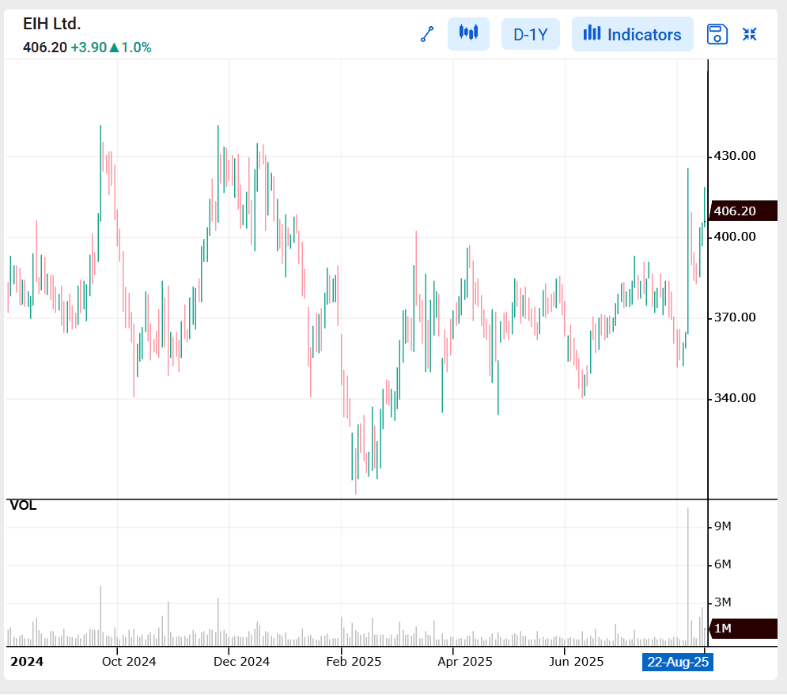Click the 9M volume axis label
This screenshot has width=787, height=695.
[x=723, y=526]
